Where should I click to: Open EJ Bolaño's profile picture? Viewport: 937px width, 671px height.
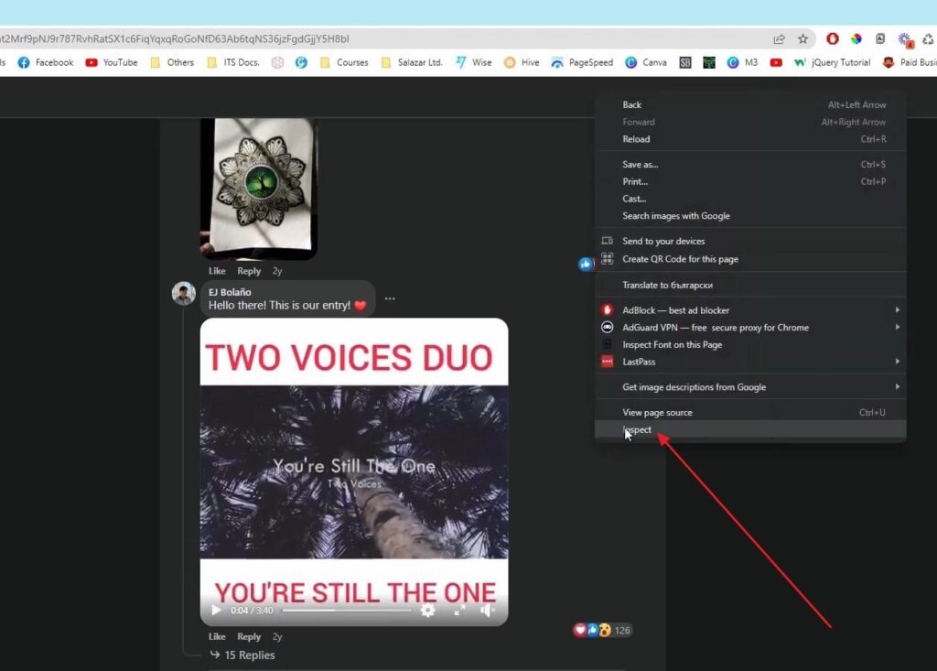[x=183, y=294]
